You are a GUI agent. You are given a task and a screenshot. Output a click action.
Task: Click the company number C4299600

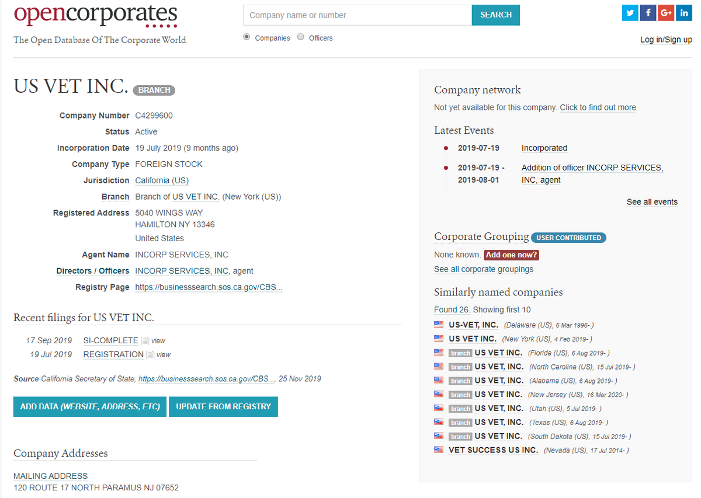pyautogui.click(x=154, y=116)
